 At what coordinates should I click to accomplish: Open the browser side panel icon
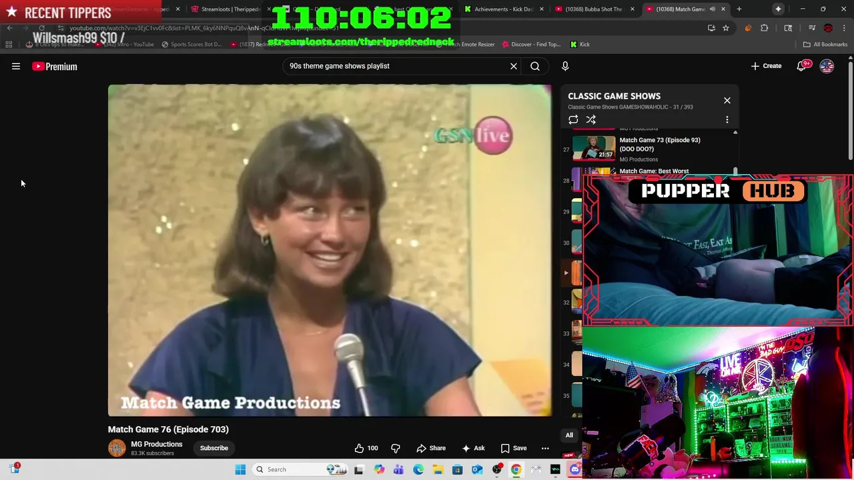[788, 28]
